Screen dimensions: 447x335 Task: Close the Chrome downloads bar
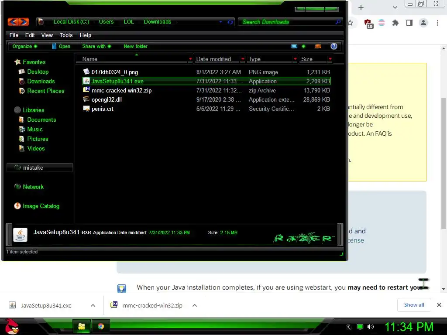pyautogui.click(x=439, y=305)
